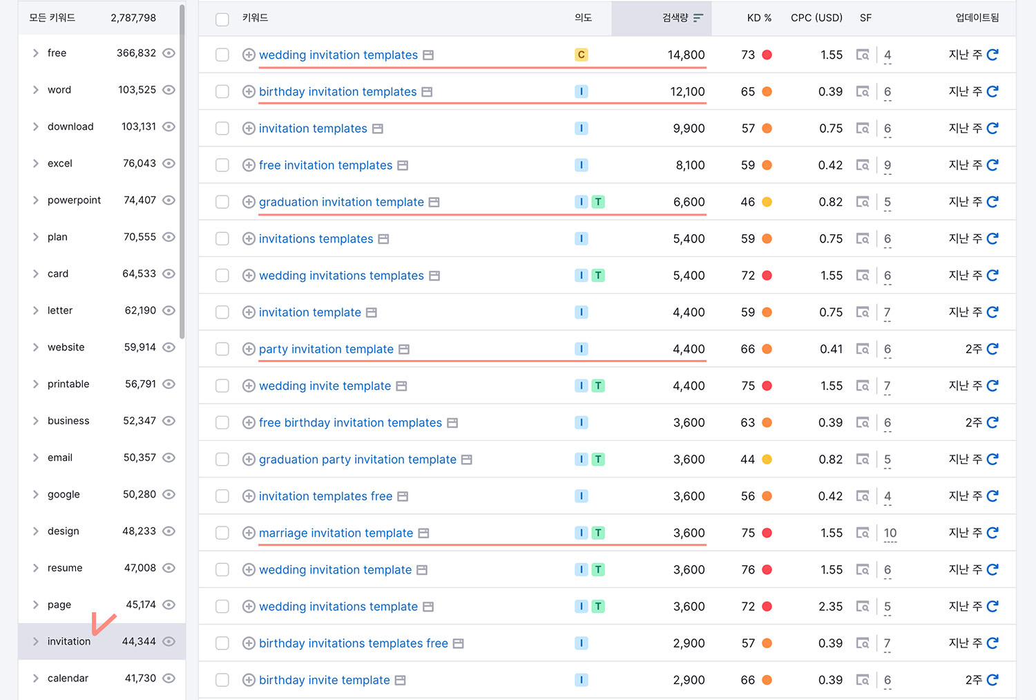The height and width of the screenshot is (700, 1036).
Task: Refresh metrics for 'free birthday invitation templates' row
Action: 992,422
